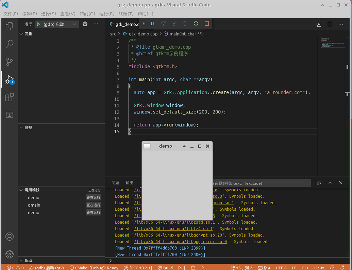Viewport: 352px width, 270px height.
Task: Open the 帮助(H) menu
Action: coord(146,14)
